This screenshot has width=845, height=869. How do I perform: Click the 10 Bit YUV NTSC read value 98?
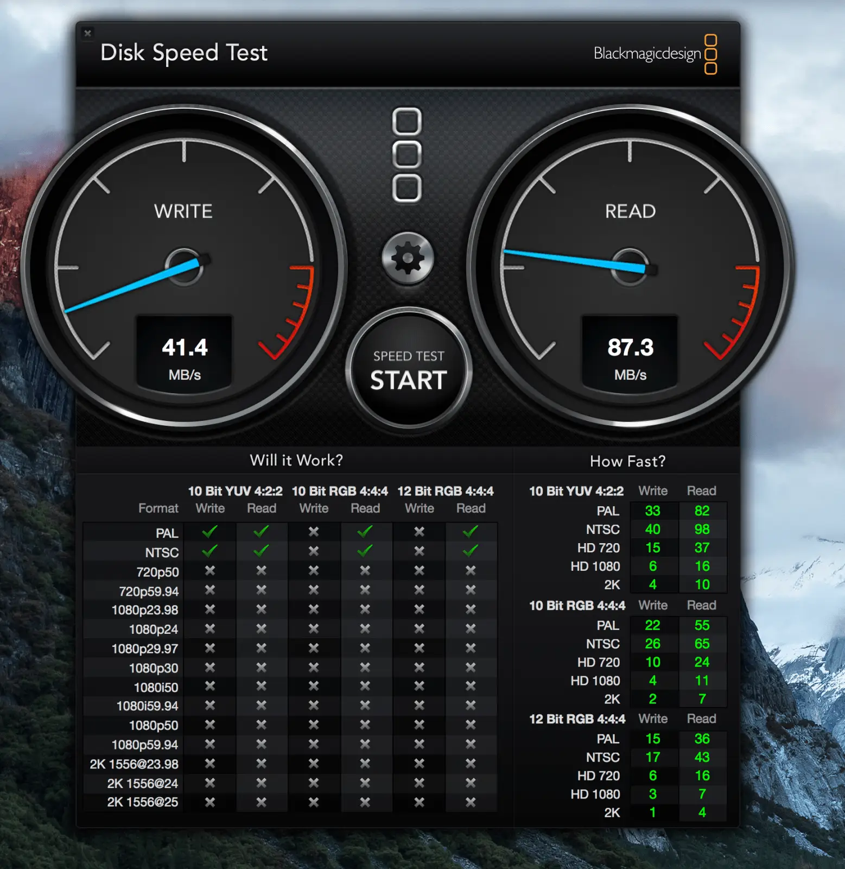click(x=702, y=530)
